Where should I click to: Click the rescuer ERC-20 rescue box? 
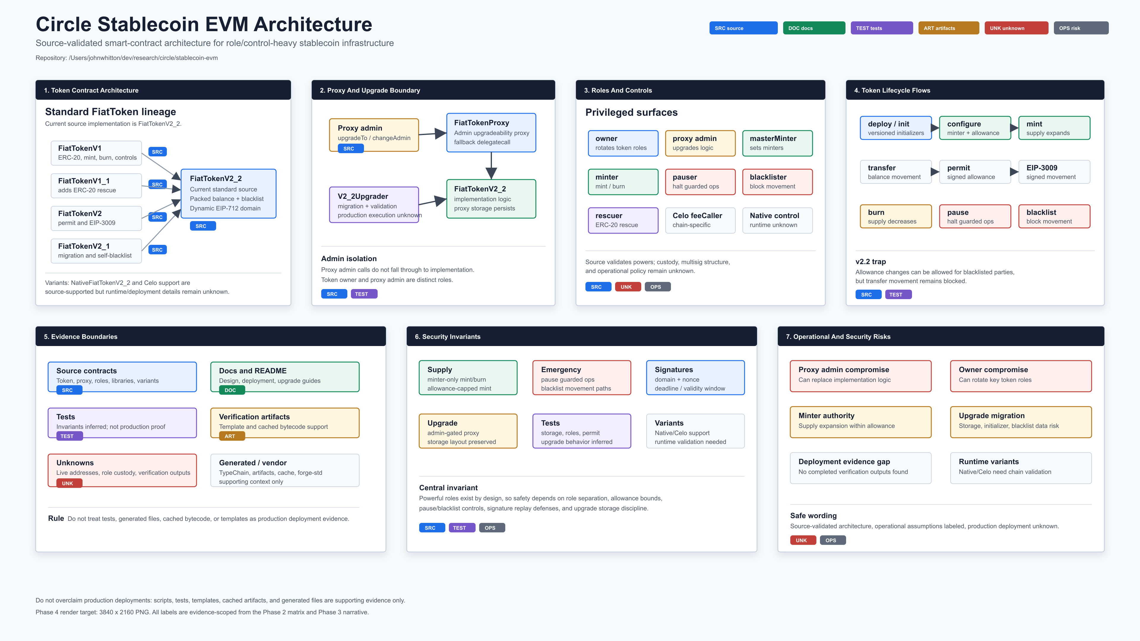623,220
